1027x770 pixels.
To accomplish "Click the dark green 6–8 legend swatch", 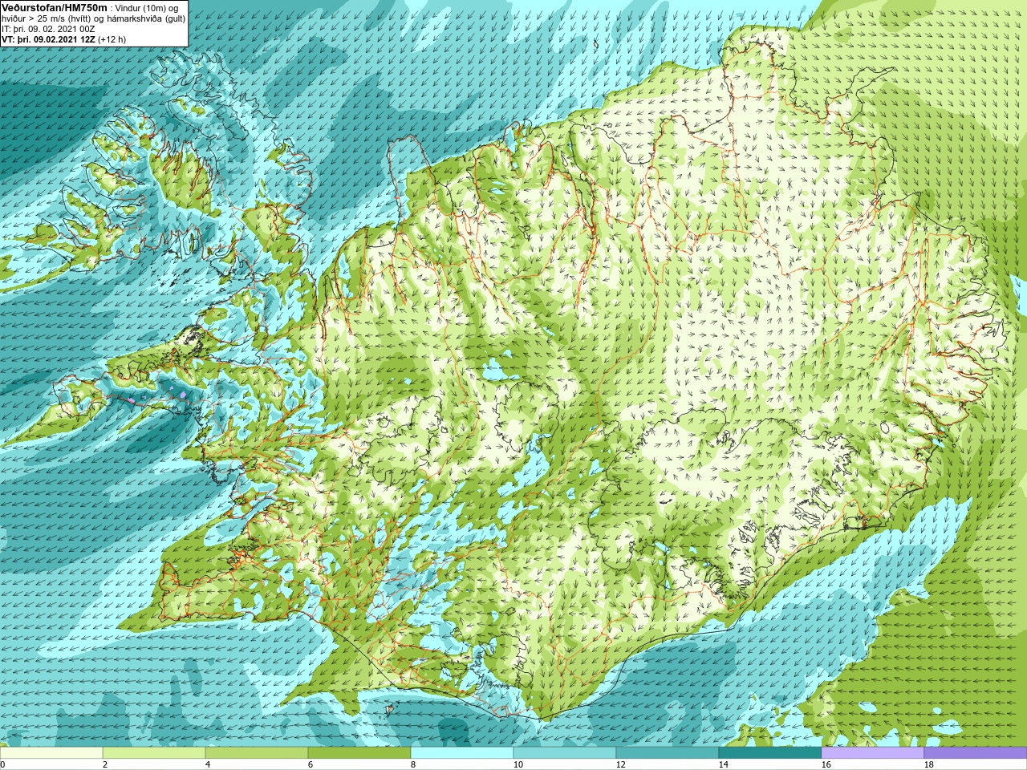I will tap(359, 753).
